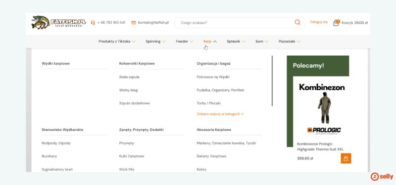396x185 pixels.
Task: Click the Selly logo
Action: (x=382, y=177)
